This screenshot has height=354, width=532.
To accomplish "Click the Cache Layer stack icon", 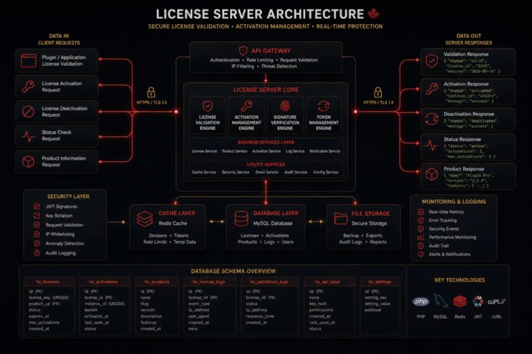I will coord(145,219).
